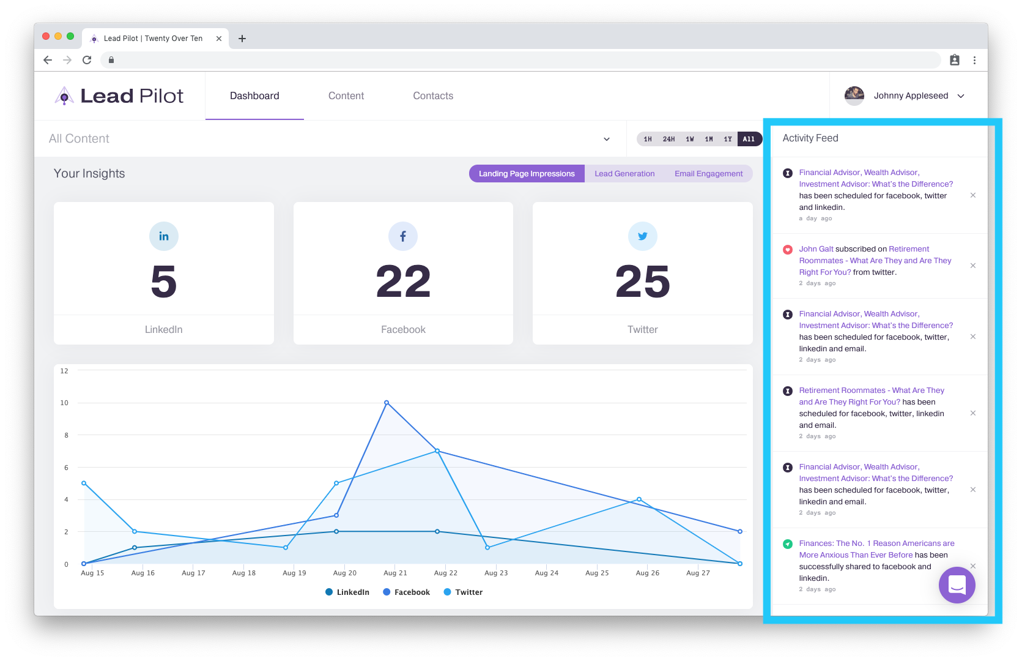Viewport: 1022px width, 661px height.
Task: Select Lead Generation insight tab
Action: (x=624, y=174)
